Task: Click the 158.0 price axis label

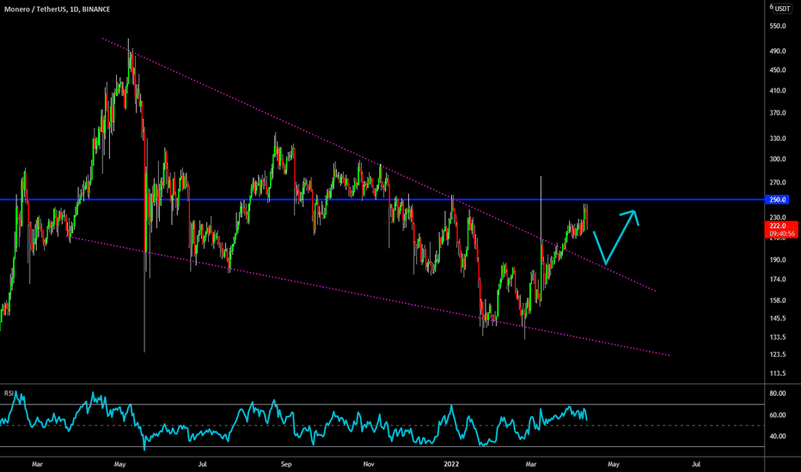Action: click(x=778, y=300)
